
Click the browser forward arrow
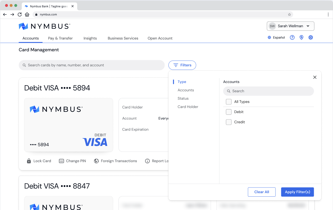coord(12,14)
